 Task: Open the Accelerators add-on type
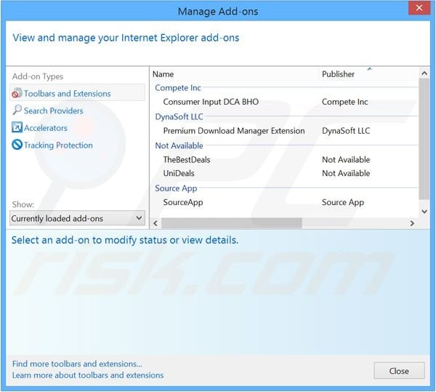46,128
